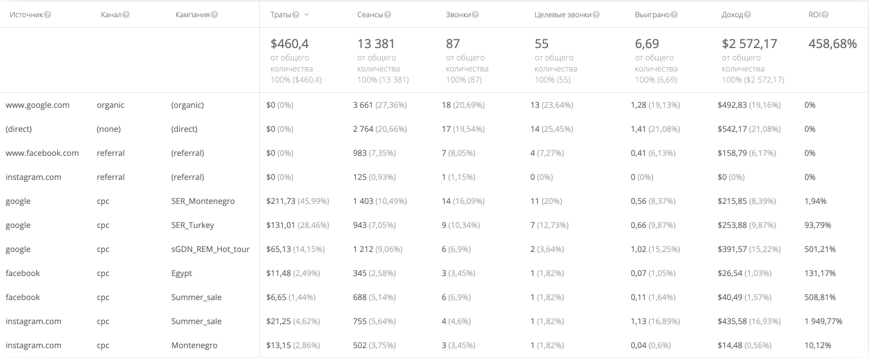Screen dimensions: 869x358
Task: Sort table by Сеансы column header
Action: (370, 15)
